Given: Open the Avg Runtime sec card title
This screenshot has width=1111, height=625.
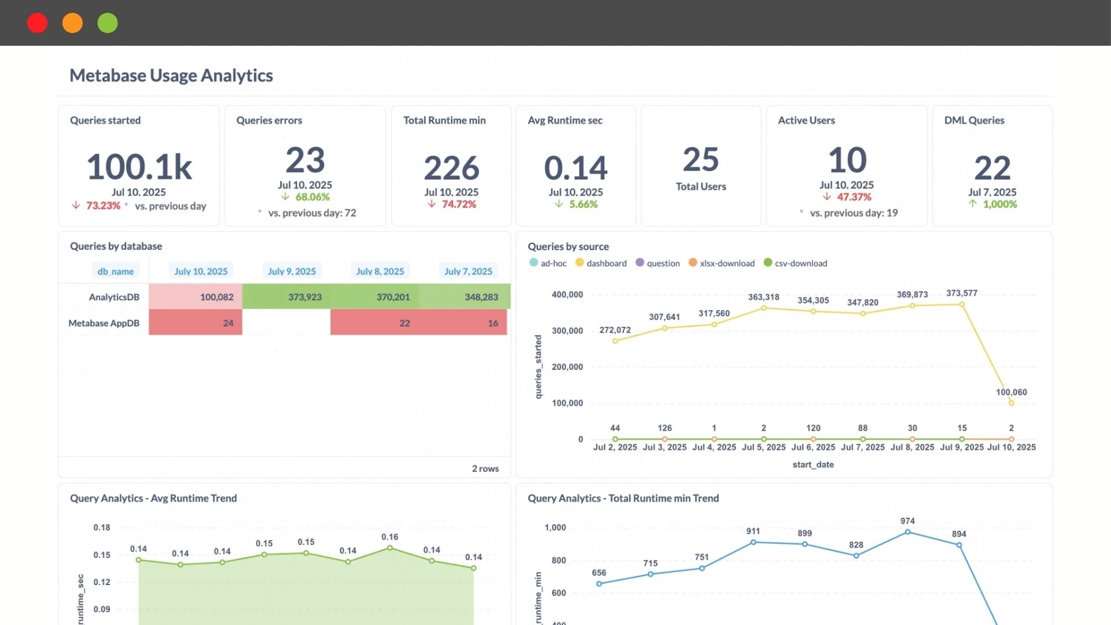Looking at the screenshot, I should click(x=565, y=120).
